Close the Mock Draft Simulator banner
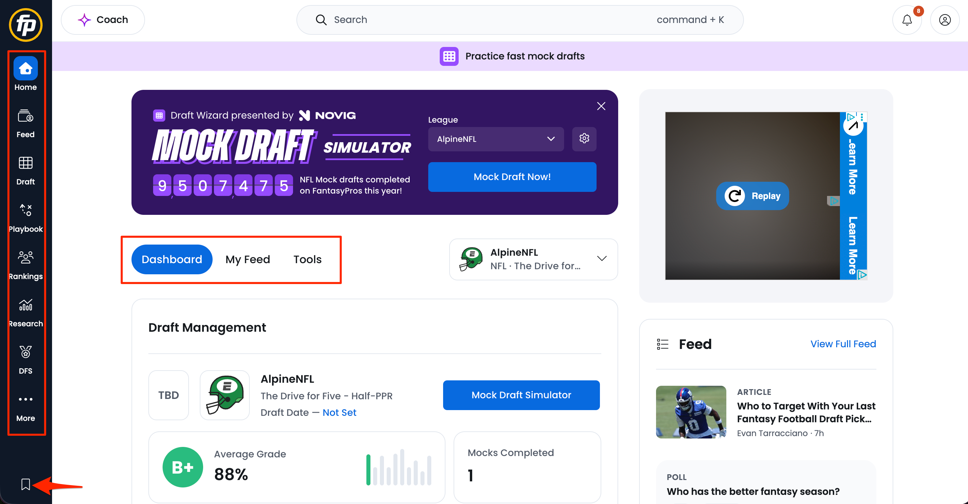The image size is (968, 504). click(601, 106)
